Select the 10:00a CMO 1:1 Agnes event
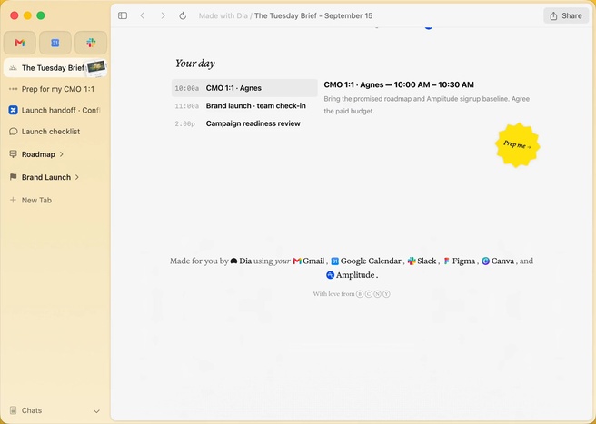596x424 pixels. coord(244,88)
